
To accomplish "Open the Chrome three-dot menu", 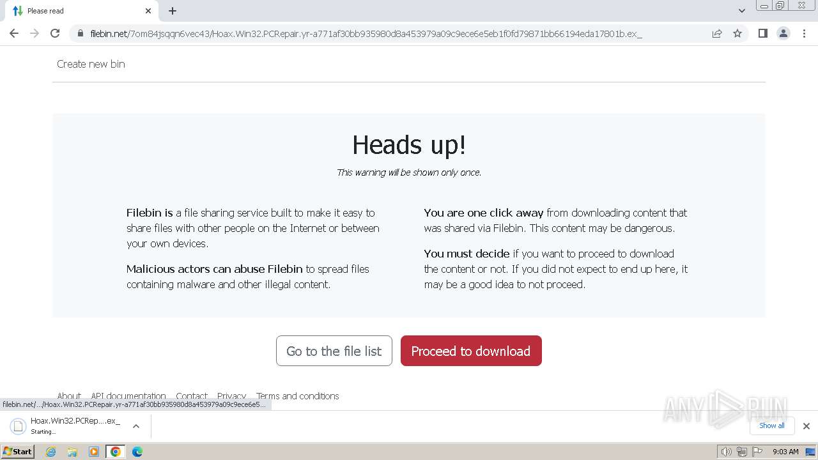I will tap(804, 33).
